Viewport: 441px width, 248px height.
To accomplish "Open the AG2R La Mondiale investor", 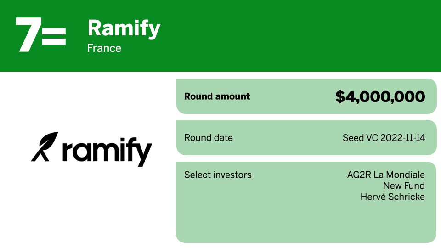I will tap(386, 175).
